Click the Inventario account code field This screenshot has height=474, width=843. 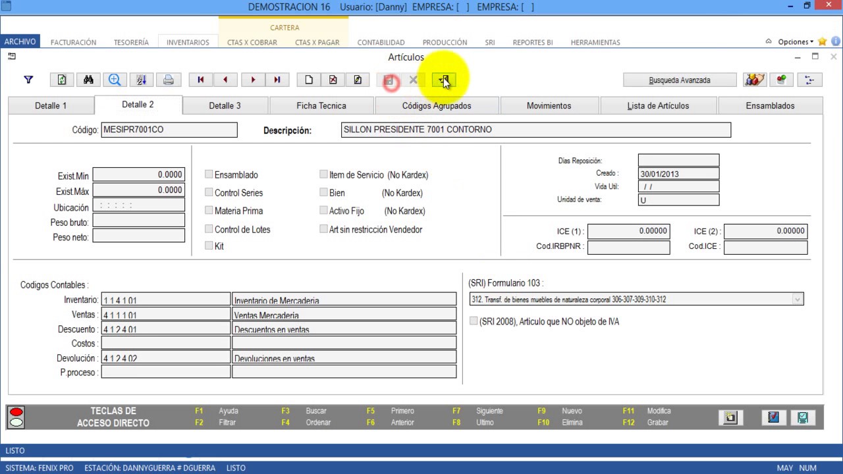pyautogui.click(x=166, y=300)
